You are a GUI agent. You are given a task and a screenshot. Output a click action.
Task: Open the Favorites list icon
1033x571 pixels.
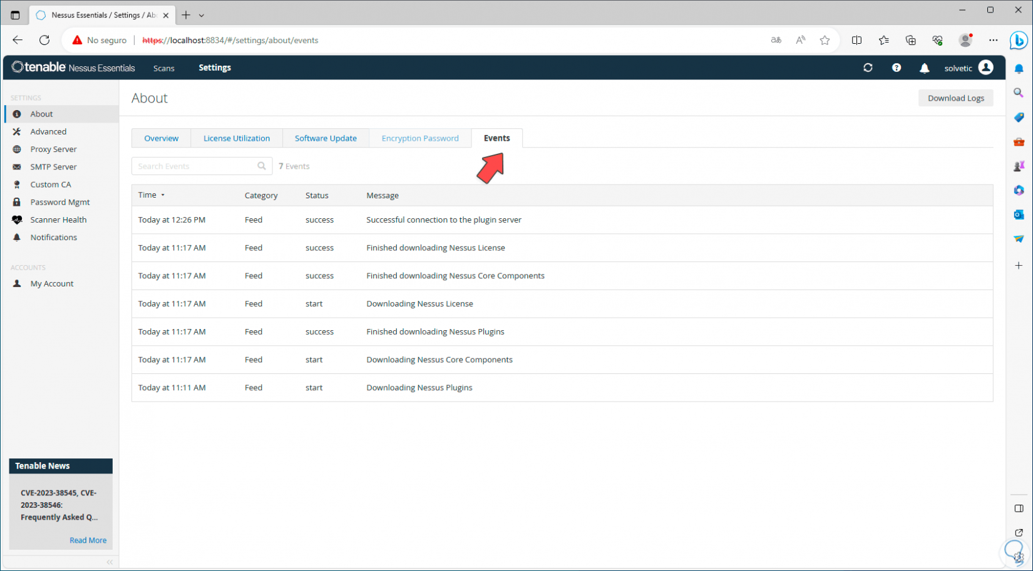(x=884, y=40)
